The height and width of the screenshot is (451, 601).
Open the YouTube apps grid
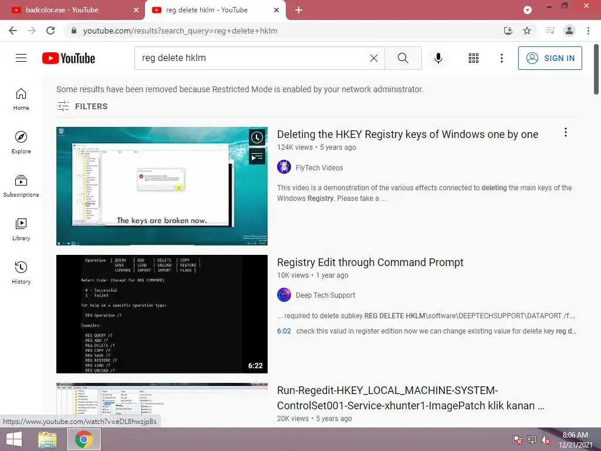(474, 58)
